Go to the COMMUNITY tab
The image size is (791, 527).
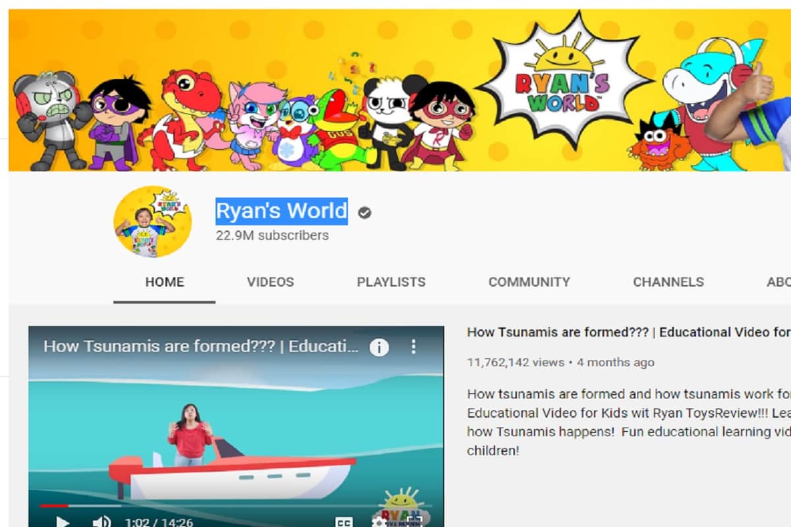point(529,282)
